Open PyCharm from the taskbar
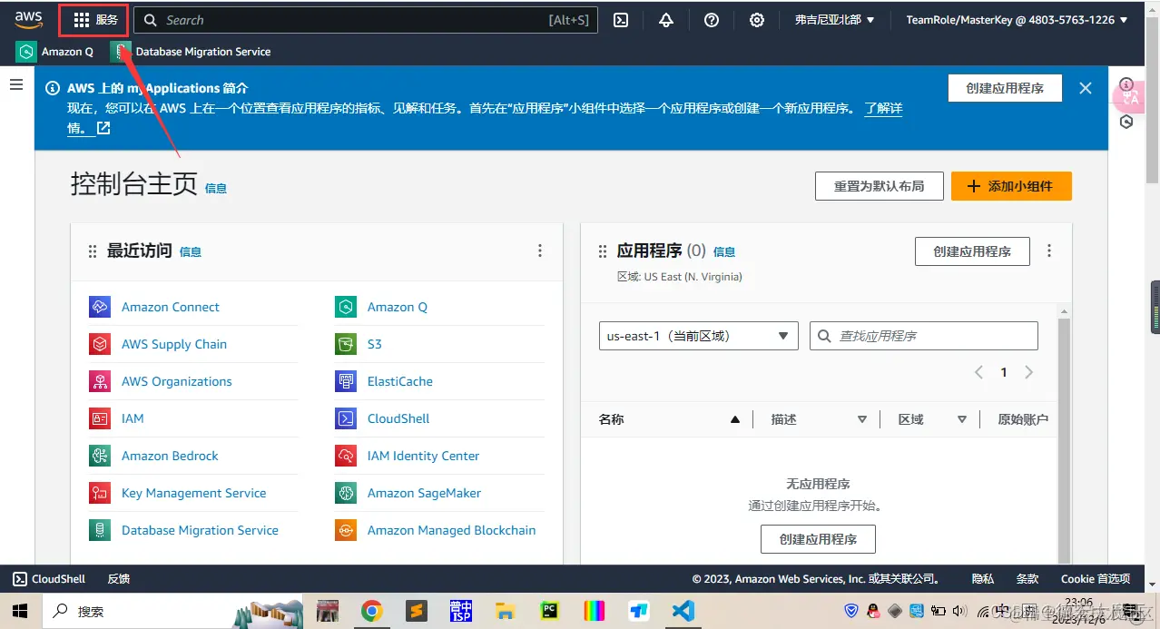This screenshot has width=1160, height=629. pyautogui.click(x=550, y=611)
